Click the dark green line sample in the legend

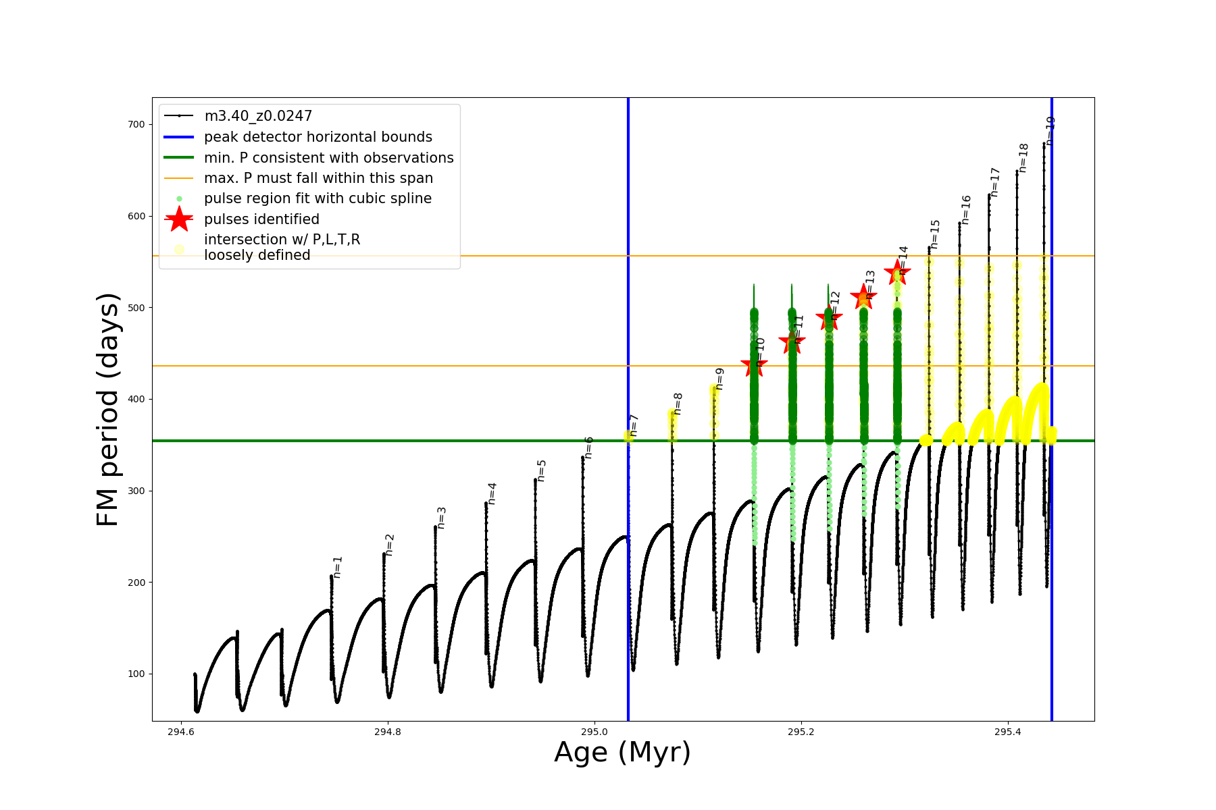click(179, 157)
